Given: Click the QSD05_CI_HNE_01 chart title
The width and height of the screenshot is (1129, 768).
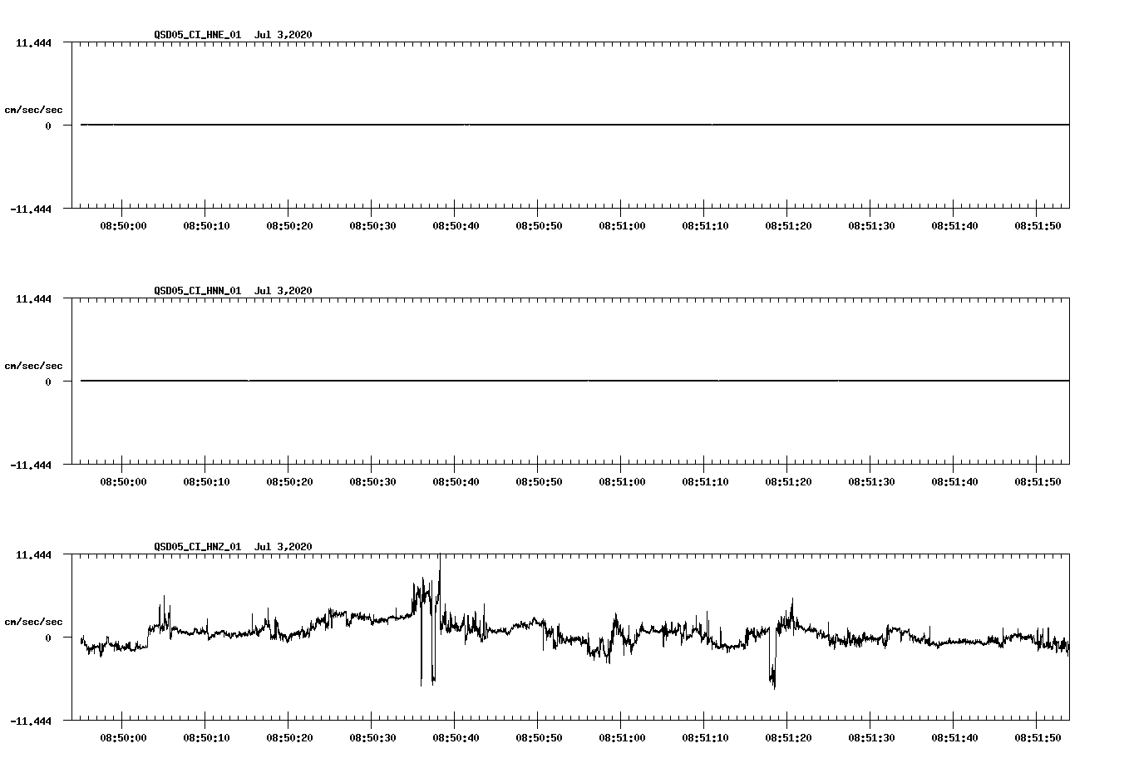Looking at the screenshot, I should pyautogui.click(x=233, y=34).
